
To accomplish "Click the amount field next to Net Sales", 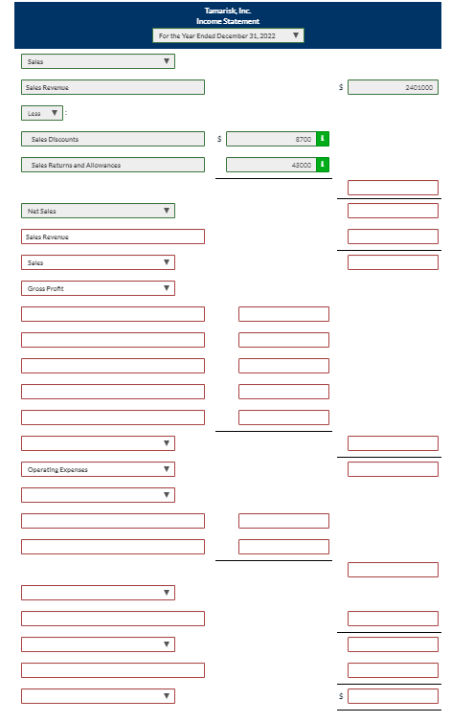I will pos(393,211).
